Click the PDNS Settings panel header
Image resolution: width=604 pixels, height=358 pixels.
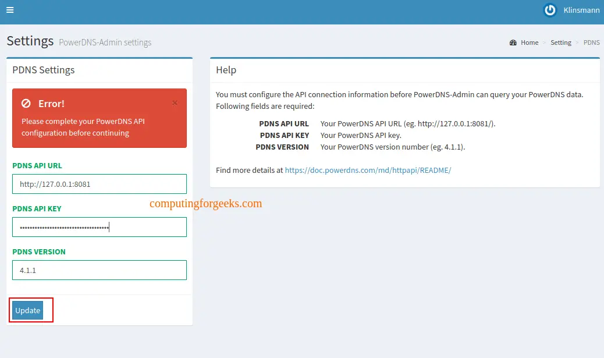pos(43,70)
